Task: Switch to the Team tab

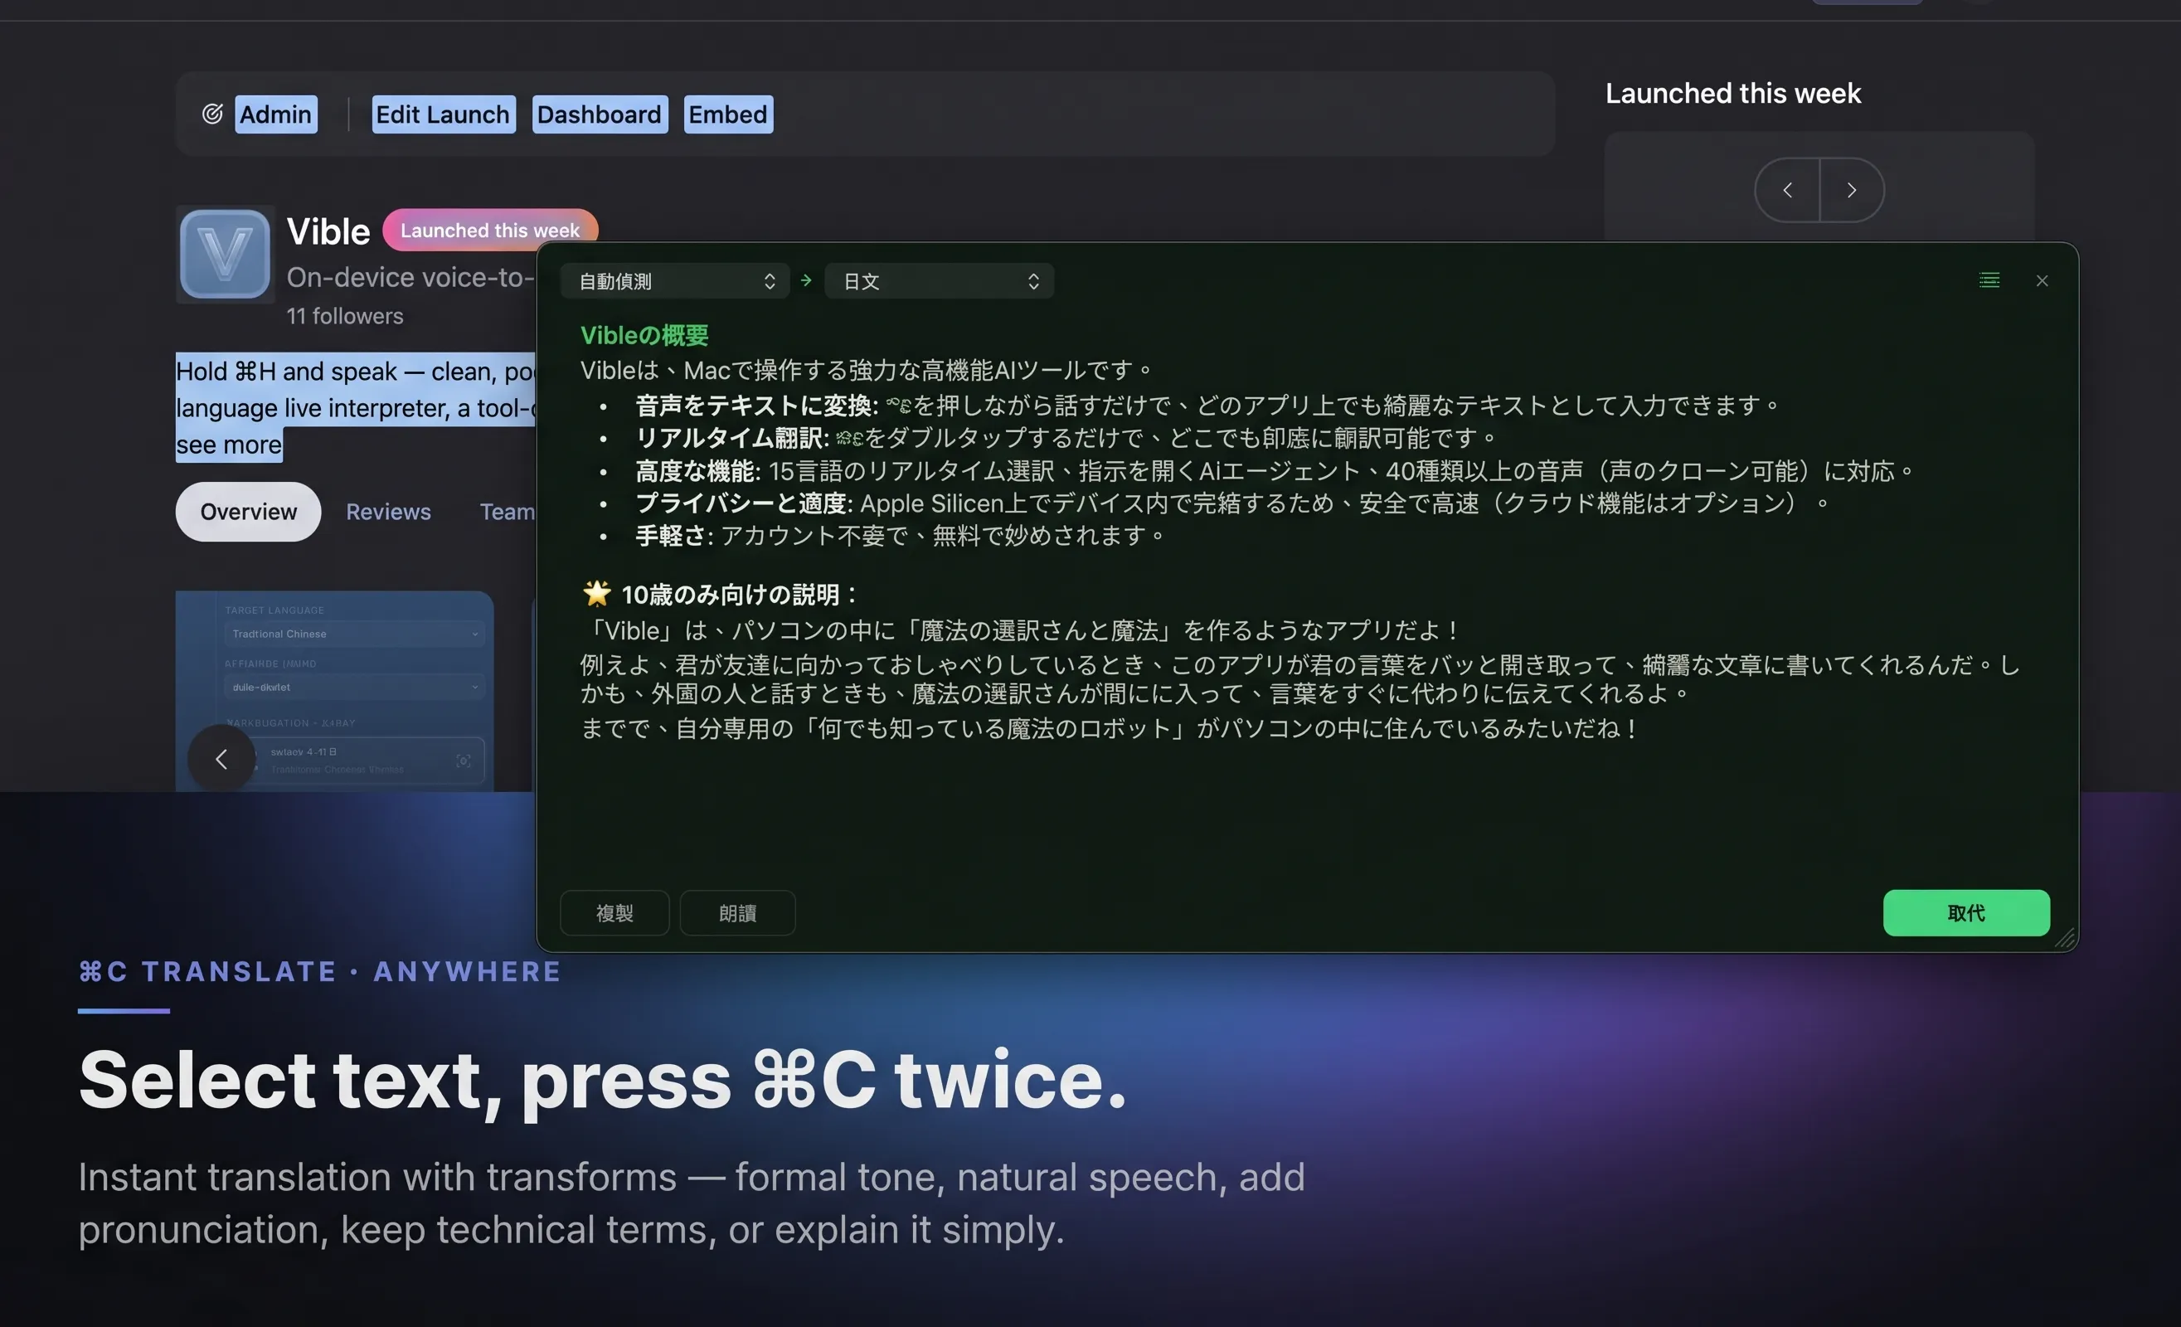Action: (x=508, y=512)
